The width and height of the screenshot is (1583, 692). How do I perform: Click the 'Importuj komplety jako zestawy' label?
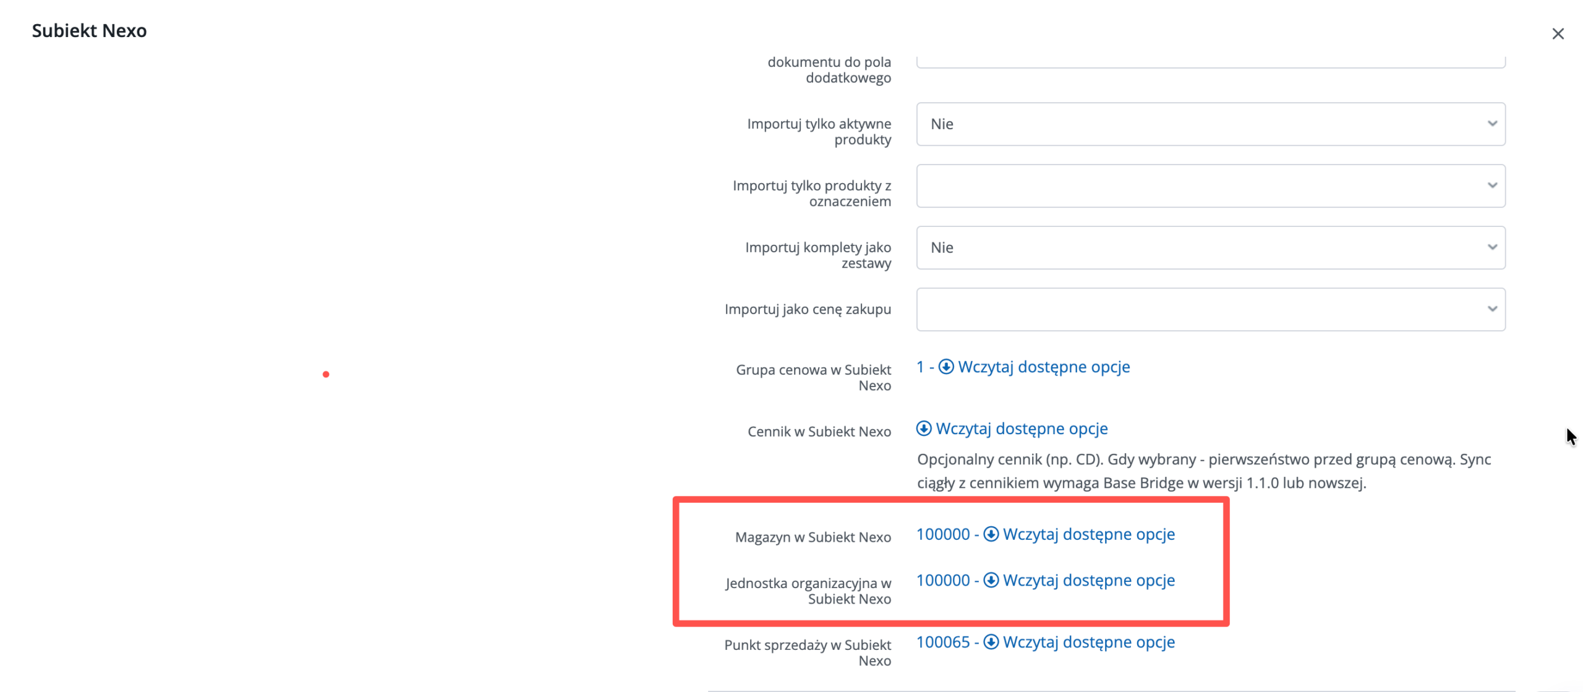point(818,255)
